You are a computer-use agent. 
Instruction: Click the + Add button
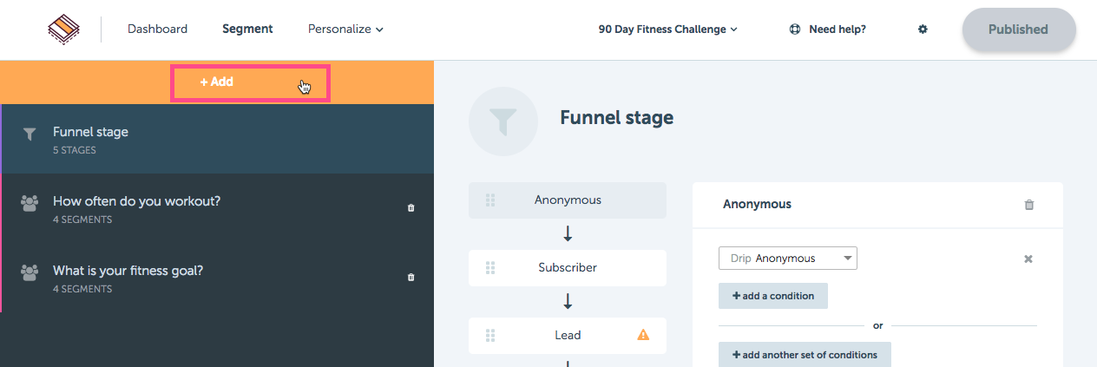click(251, 82)
